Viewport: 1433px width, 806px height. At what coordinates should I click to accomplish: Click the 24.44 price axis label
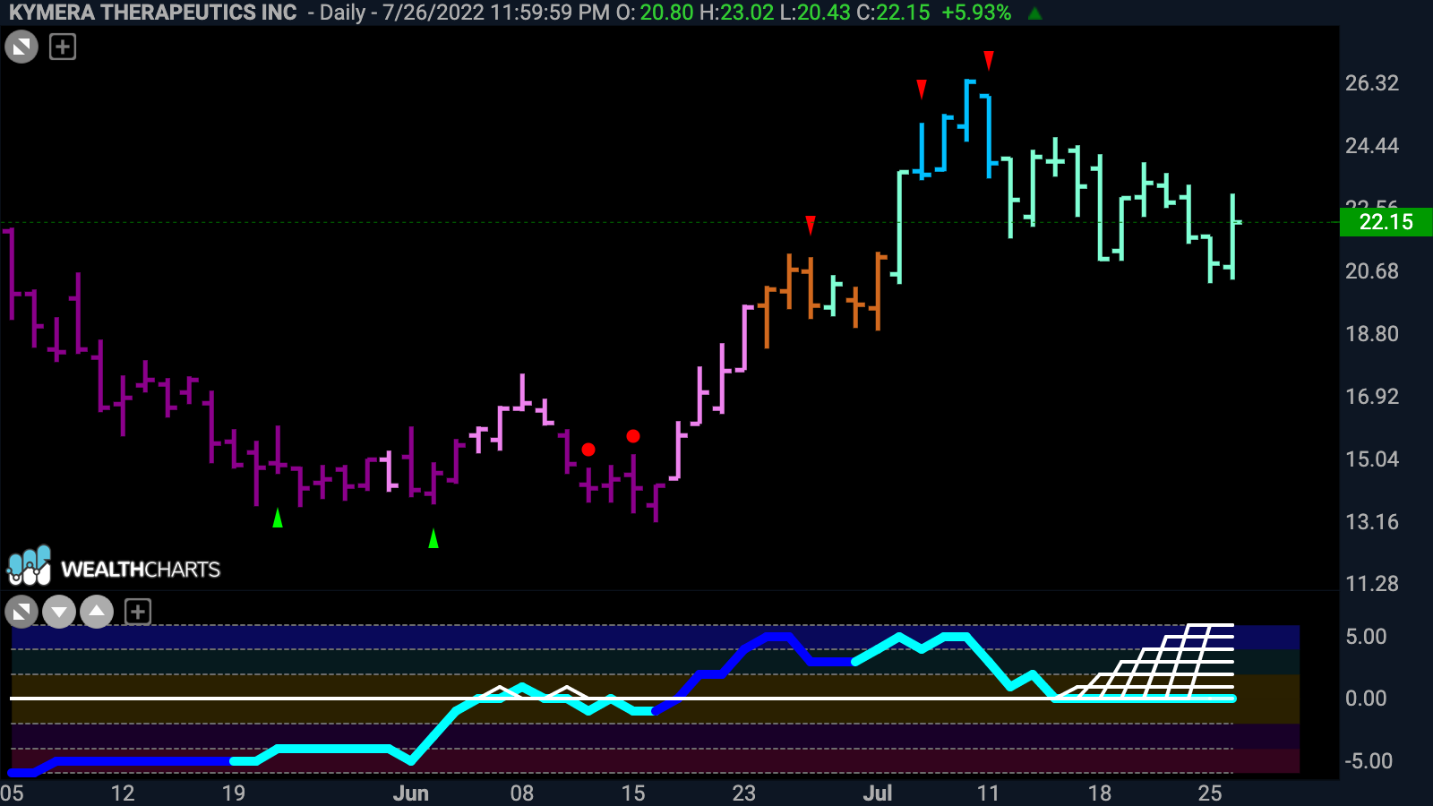1371,146
